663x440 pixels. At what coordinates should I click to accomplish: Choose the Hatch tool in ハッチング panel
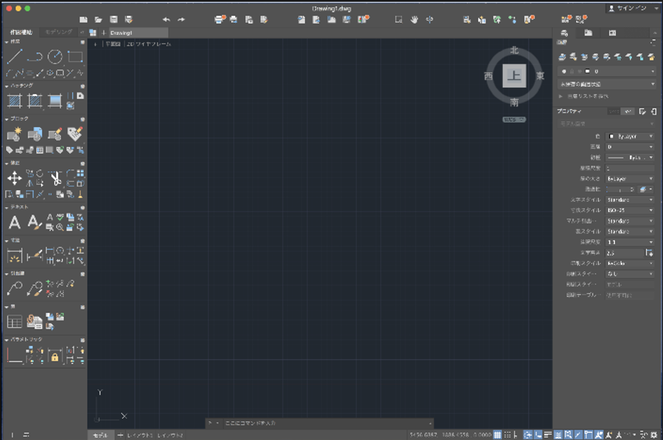click(x=15, y=100)
